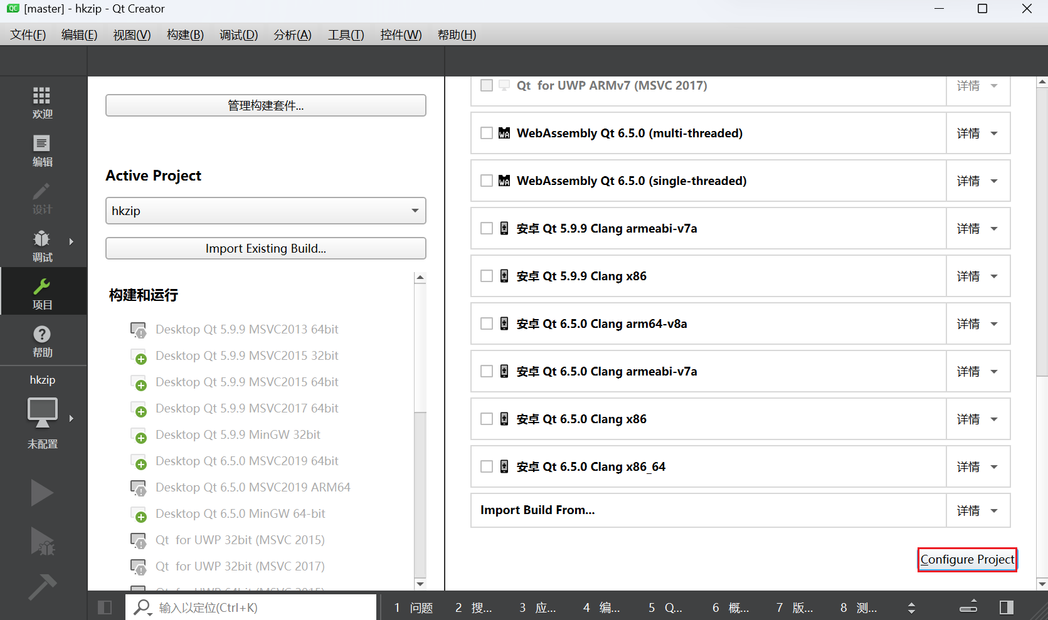Check Android Qt 6.5.0 Clang armeabi-v7a kit
The width and height of the screenshot is (1048, 620).
point(487,371)
